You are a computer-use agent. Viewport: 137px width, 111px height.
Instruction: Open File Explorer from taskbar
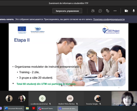pyautogui.click(x=27, y=109)
